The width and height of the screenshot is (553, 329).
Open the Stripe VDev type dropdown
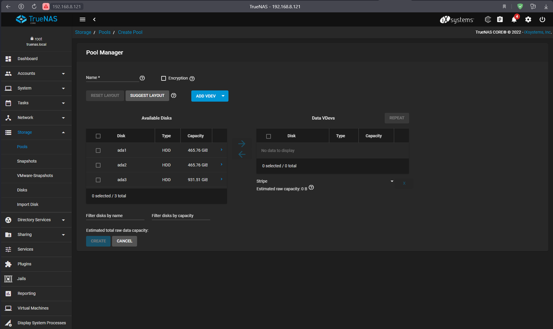point(325,181)
